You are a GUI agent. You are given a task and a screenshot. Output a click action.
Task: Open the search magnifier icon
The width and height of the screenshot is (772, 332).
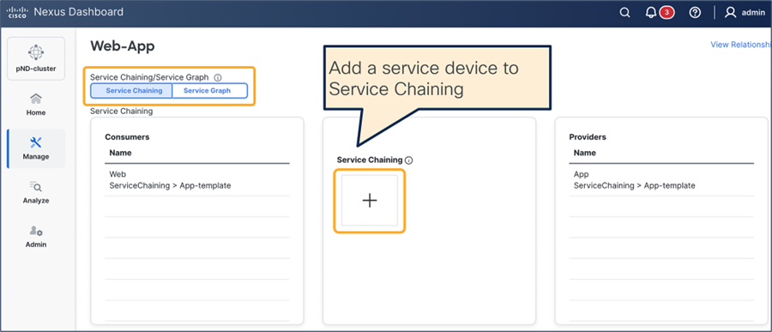click(624, 13)
